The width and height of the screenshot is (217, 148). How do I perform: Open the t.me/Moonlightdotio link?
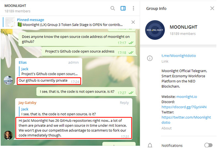pos(179,56)
